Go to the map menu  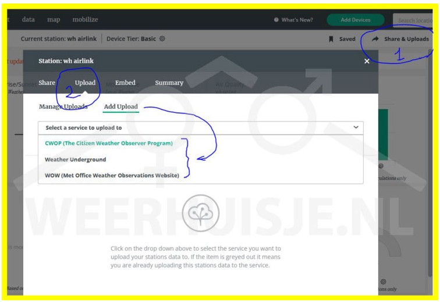point(54,20)
